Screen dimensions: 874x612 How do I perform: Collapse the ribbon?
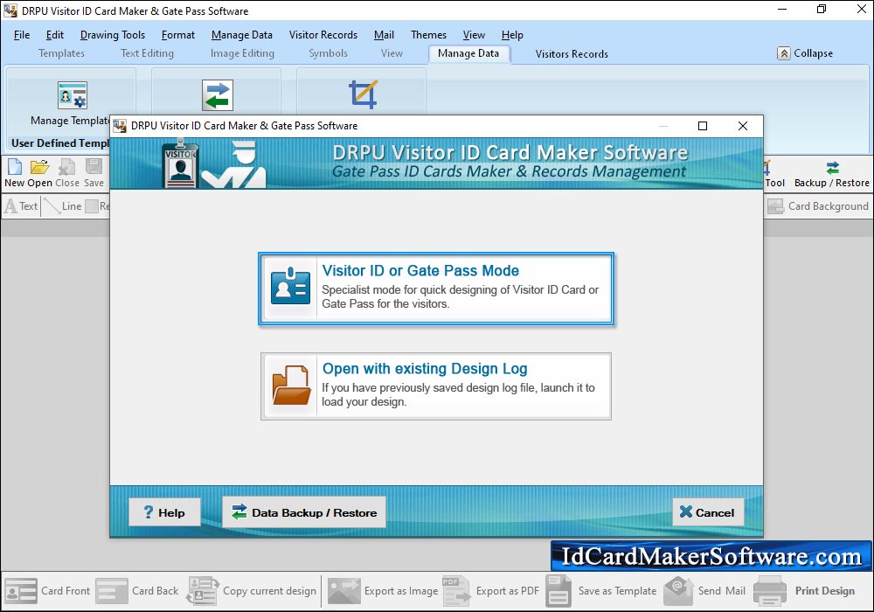coord(806,53)
